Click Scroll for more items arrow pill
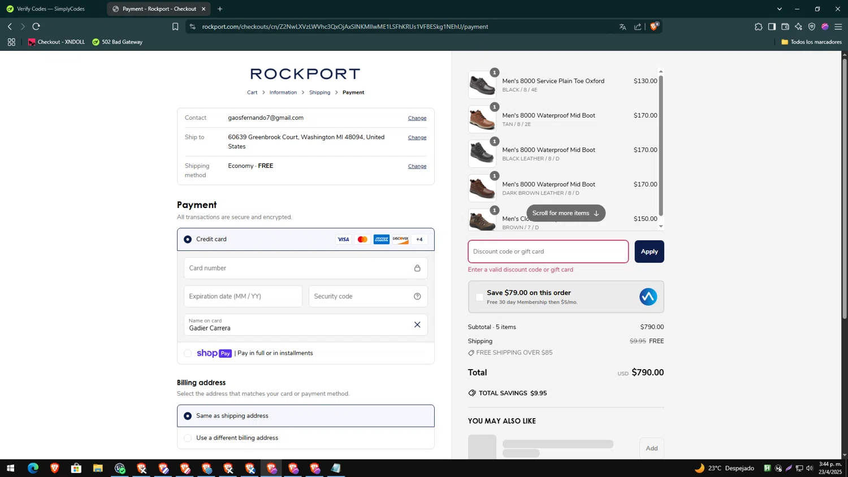Viewport: 848px width, 477px height. pyautogui.click(x=566, y=213)
